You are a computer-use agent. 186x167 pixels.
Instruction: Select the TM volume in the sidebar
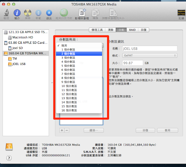26,59
